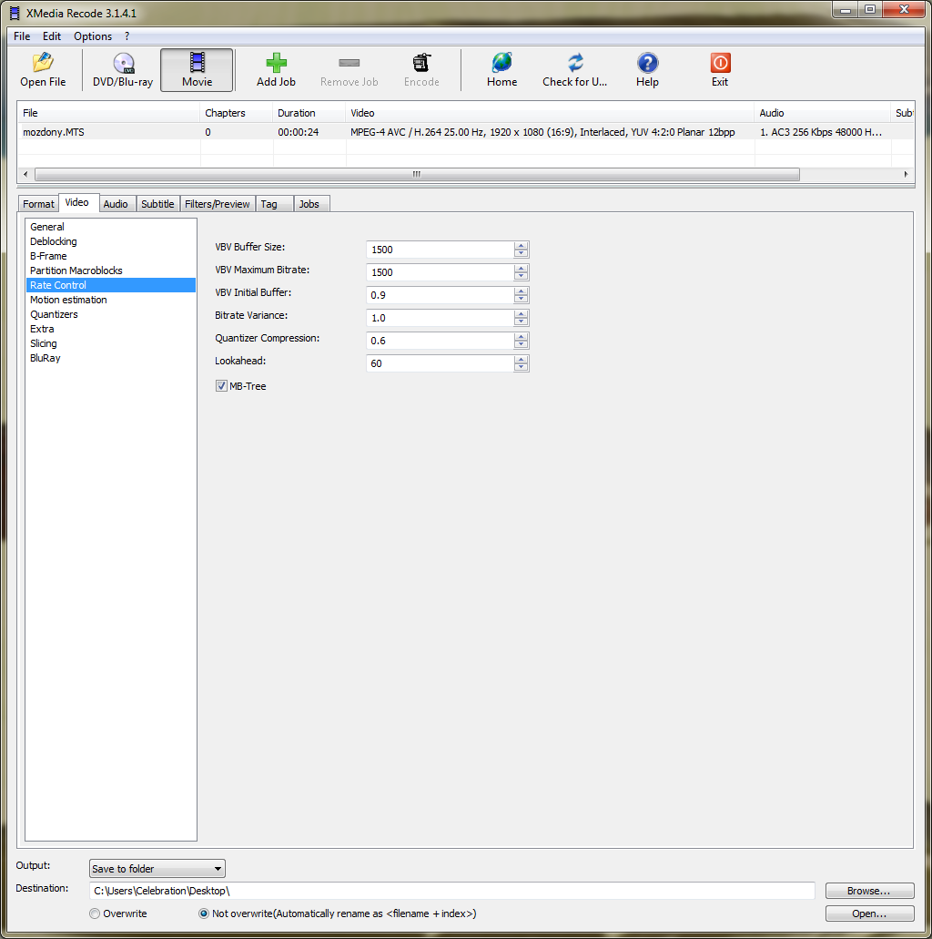Open Help with question mark icon
This screenshot has height=939, width=932.
click(x=647, y=70)
